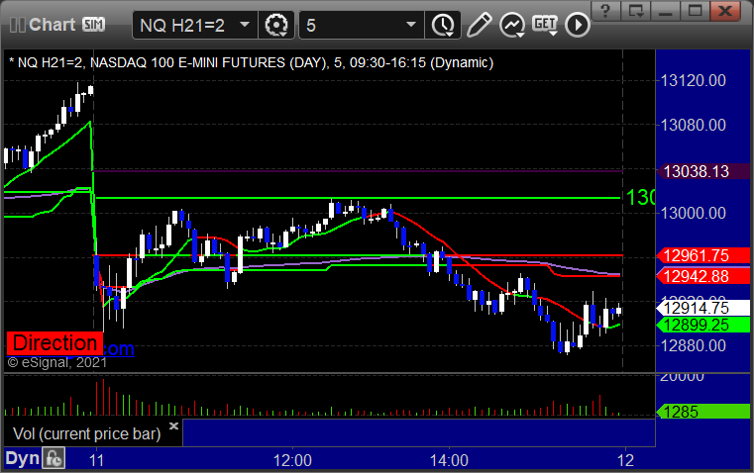This screenshot has width=754, height=473.
Task: Select the red 12961.75 price marker
Action: [x=702, y=255]
